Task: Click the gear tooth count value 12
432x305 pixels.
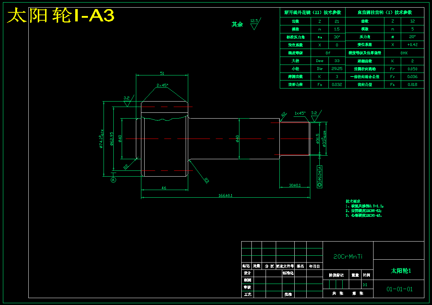Action: click(412, 21)
